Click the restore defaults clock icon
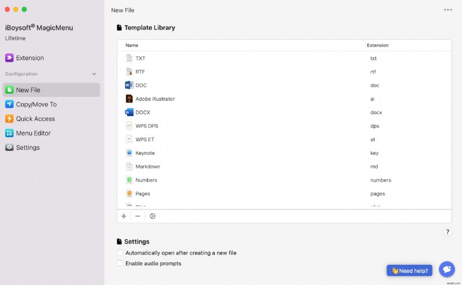Viewport: 462px width, 285px height. click(152, 216)
